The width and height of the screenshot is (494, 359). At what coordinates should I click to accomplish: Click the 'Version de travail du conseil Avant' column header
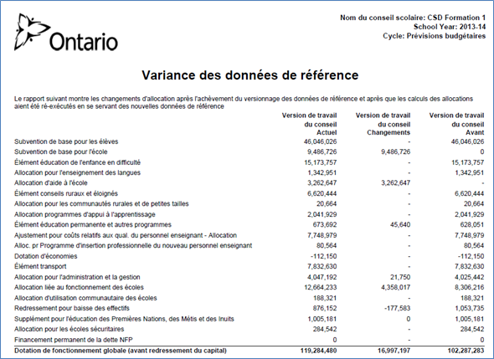[456, 124]
